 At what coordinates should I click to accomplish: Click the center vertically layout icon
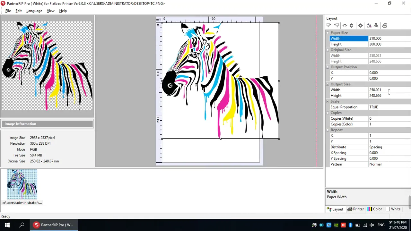click(x=352, y=25)
